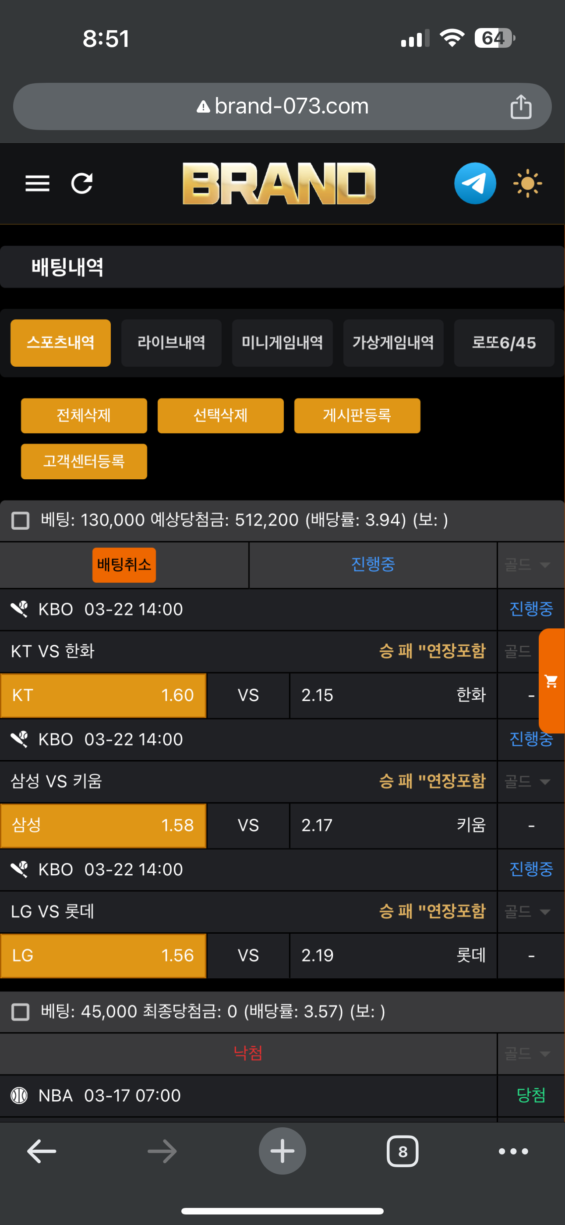Tap the browser share icon
Viewport: 565px width, 1225px height.
click(x=520, y=106)
